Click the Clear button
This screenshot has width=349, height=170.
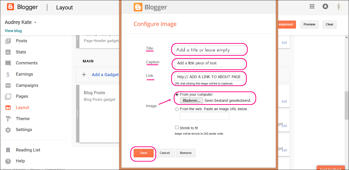330,24
